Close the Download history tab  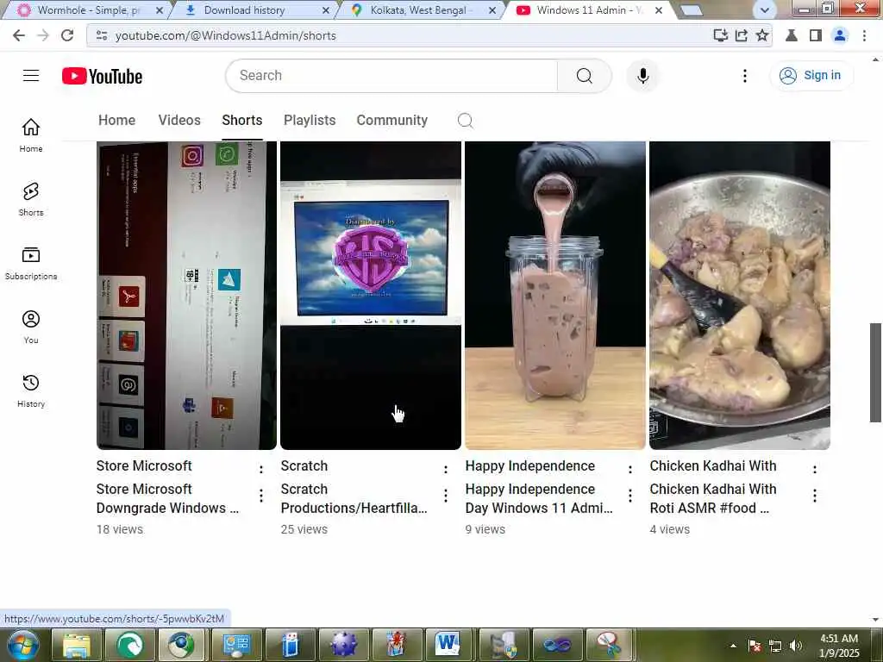[325, 10]
